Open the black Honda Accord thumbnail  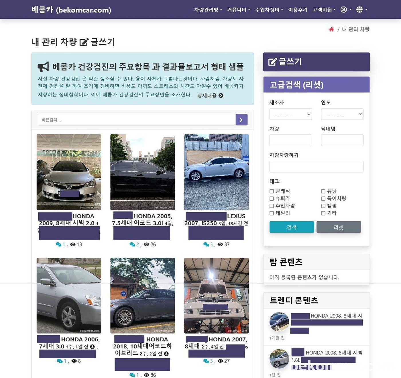click(143, 172)
